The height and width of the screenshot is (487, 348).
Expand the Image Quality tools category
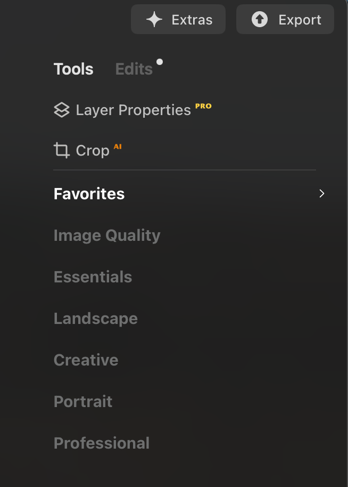[107, 236]
